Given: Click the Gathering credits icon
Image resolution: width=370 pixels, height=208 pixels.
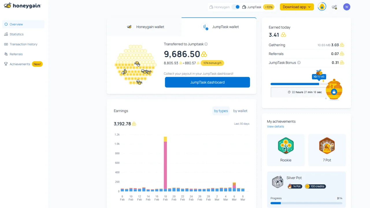Looking at the screenshot, I should click(342, 45).
